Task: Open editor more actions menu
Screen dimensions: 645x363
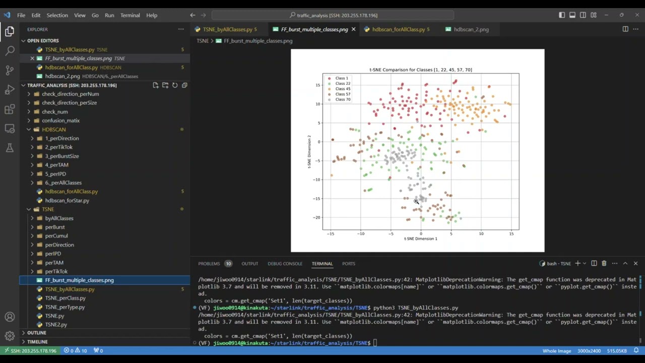Action: click(636, 29)
